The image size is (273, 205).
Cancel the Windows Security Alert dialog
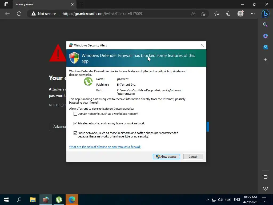[193, 156]
